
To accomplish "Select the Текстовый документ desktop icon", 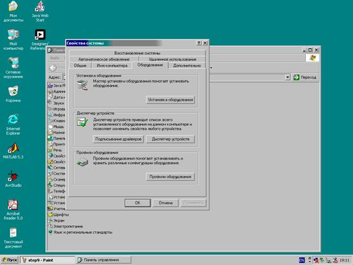I will point(13,238).
